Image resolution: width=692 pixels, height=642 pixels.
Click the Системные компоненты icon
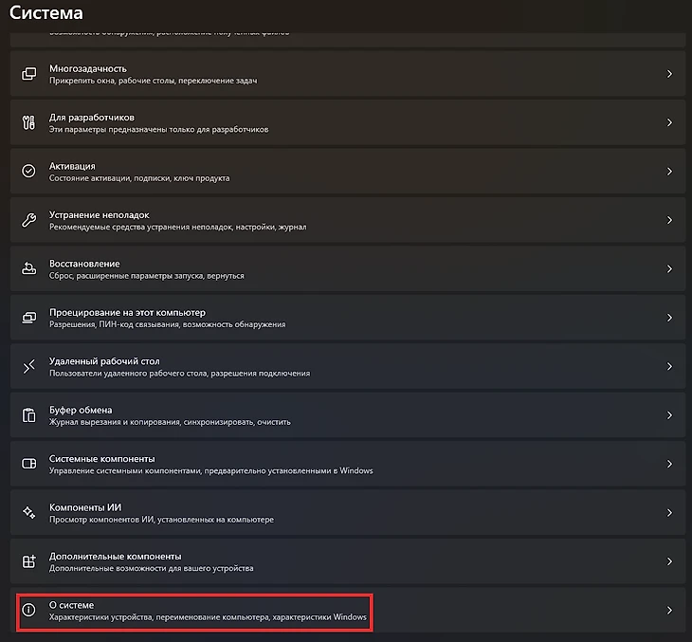point(29,464)
